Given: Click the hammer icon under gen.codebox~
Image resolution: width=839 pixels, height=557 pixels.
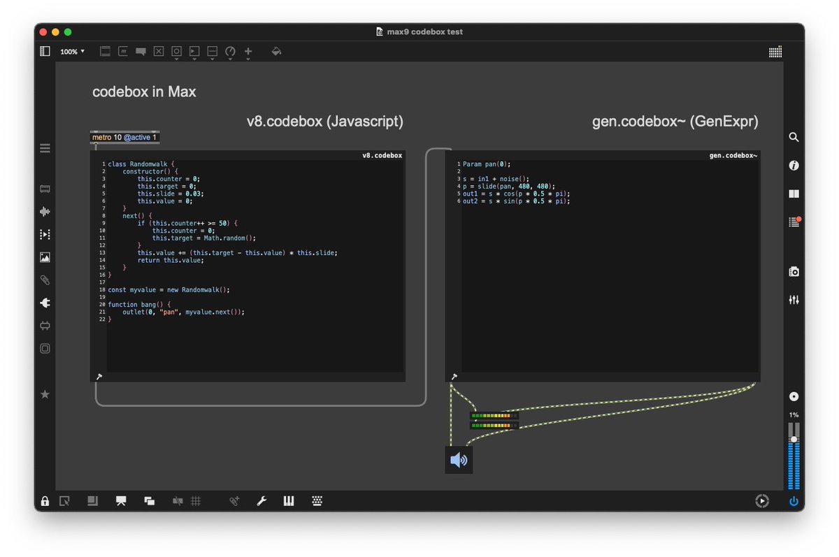Looking at the screenshot, I should tap(454, 376).
